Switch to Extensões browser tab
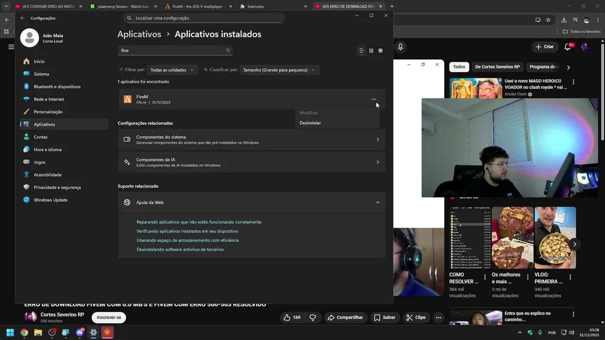605x340 pixels. 273,7
